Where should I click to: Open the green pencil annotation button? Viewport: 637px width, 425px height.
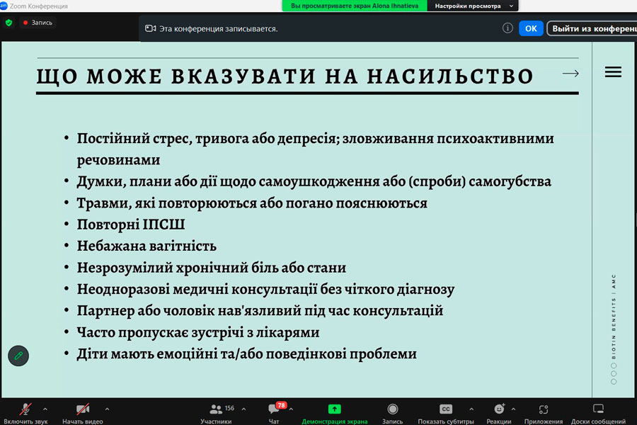click(x=18, y=356)
